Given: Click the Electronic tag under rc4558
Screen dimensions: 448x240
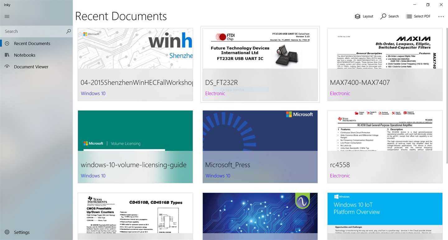Looking at the screenshot, I should 340,176.
